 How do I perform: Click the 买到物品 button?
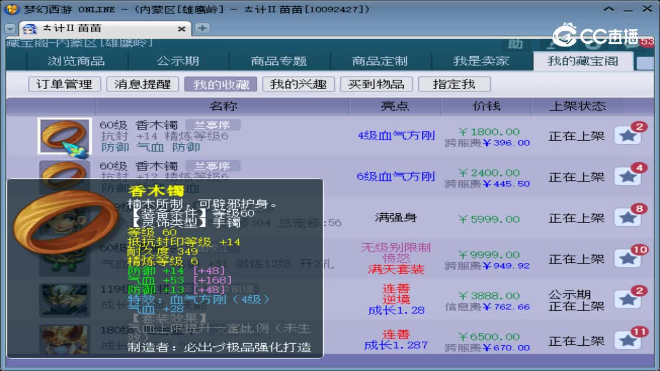click(x=377, y=84)
